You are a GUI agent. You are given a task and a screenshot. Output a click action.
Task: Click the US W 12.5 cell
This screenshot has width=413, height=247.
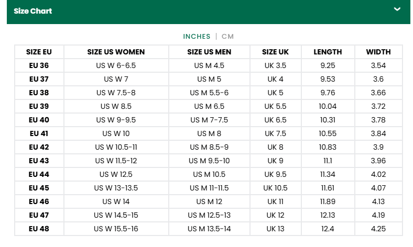pyautogui.click(x=116, y=174)
